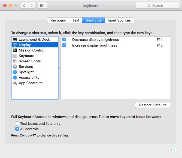Open the Input Sources tab

click(x=119, y=20)
